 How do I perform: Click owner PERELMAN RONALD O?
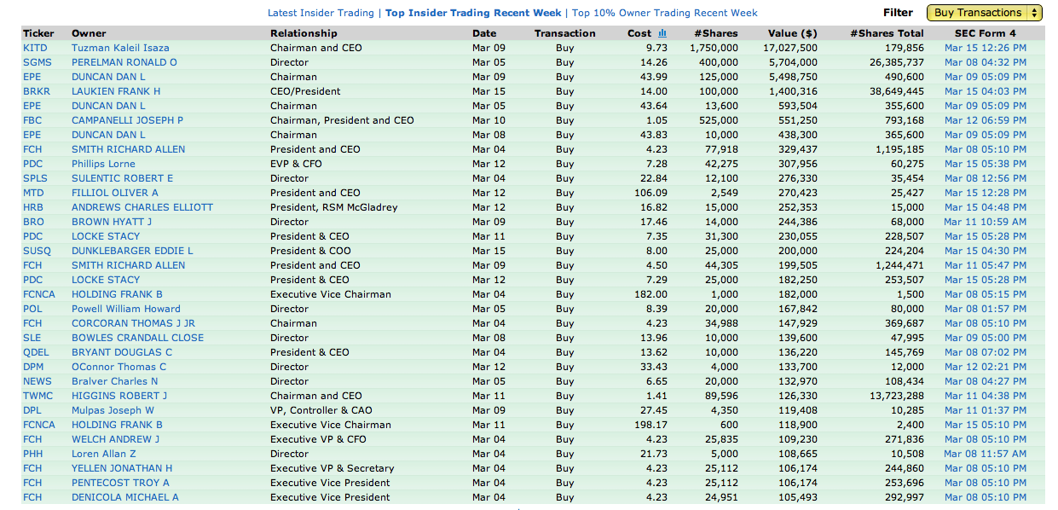tap(124, 62)
